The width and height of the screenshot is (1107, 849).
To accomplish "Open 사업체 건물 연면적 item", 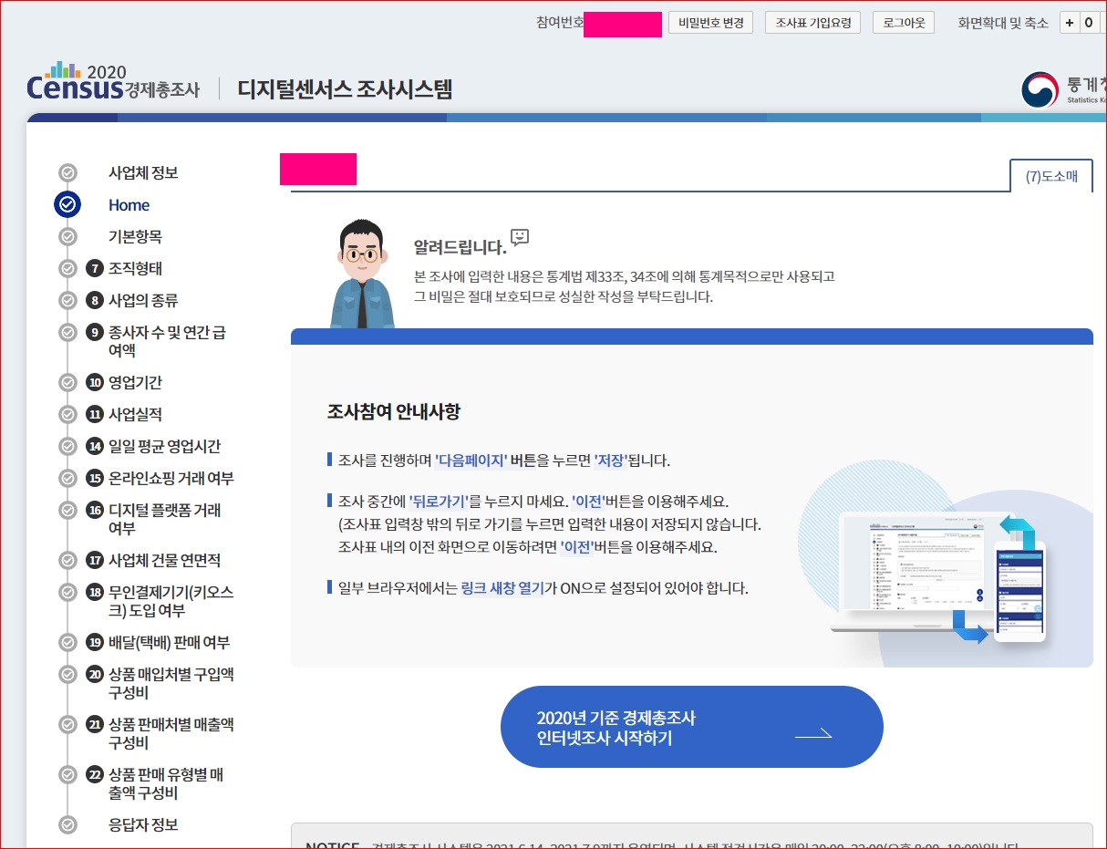I will pyautogui.click(x=164, y=561).
